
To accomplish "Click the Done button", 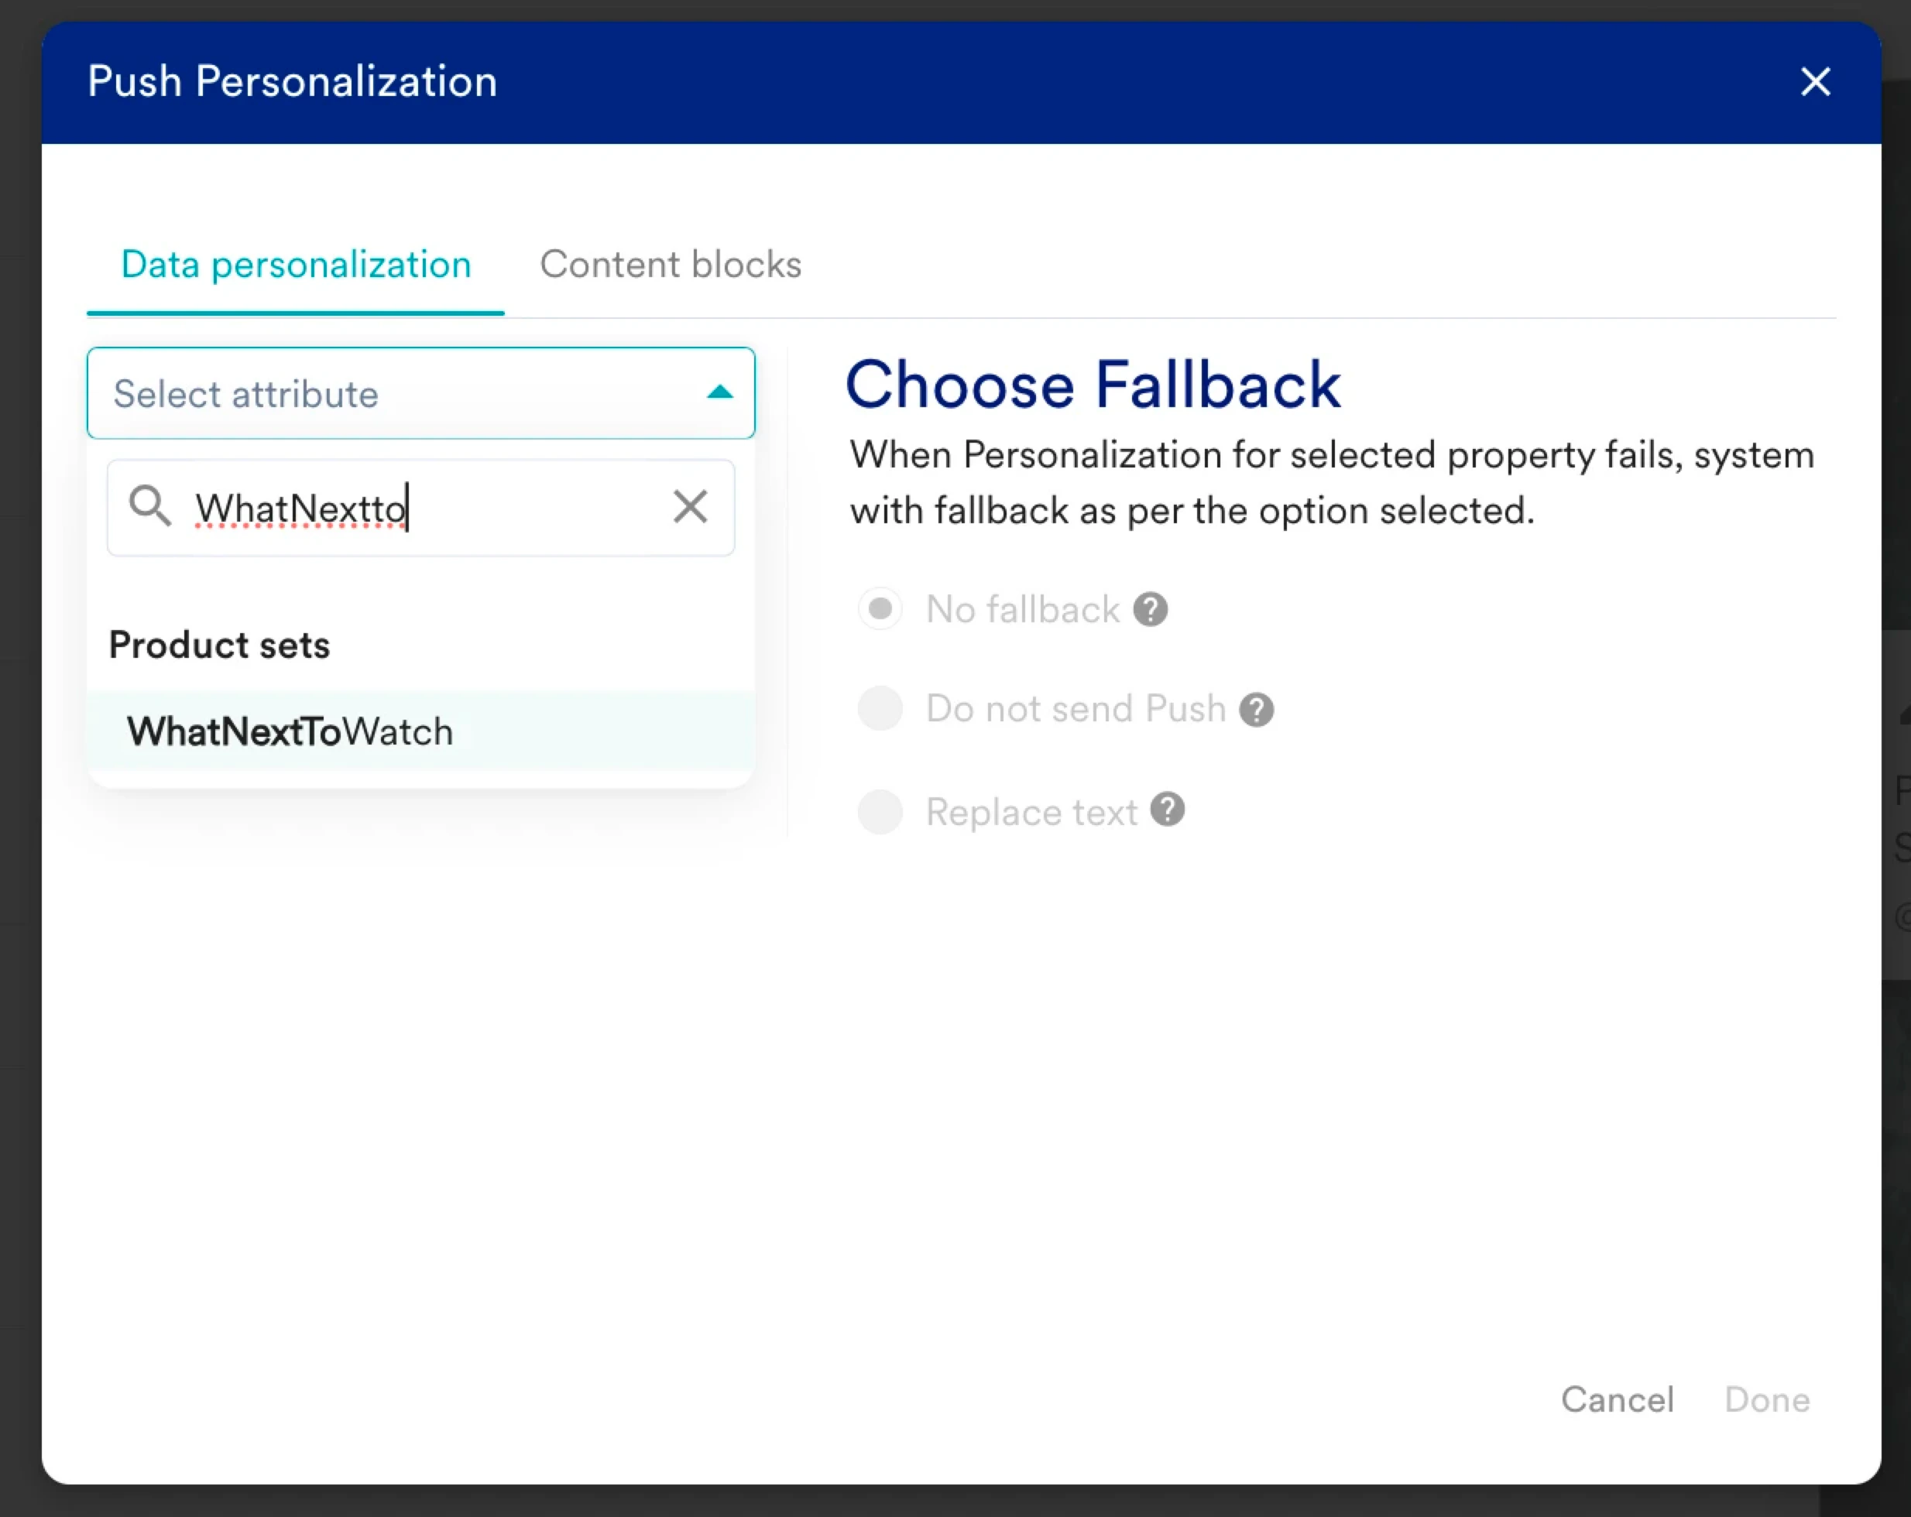I will (x=1766, y=1399).
